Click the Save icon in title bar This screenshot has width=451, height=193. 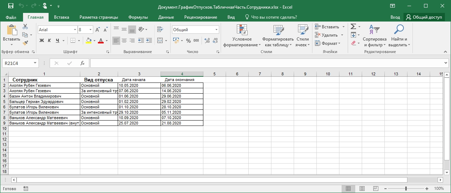pos(10,6)
